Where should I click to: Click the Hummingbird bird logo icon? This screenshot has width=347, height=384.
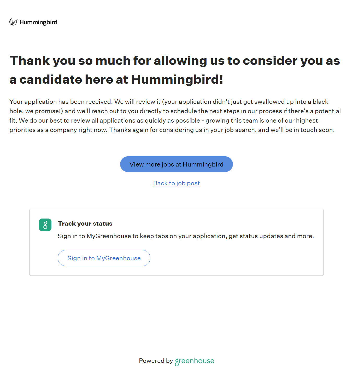14,22
